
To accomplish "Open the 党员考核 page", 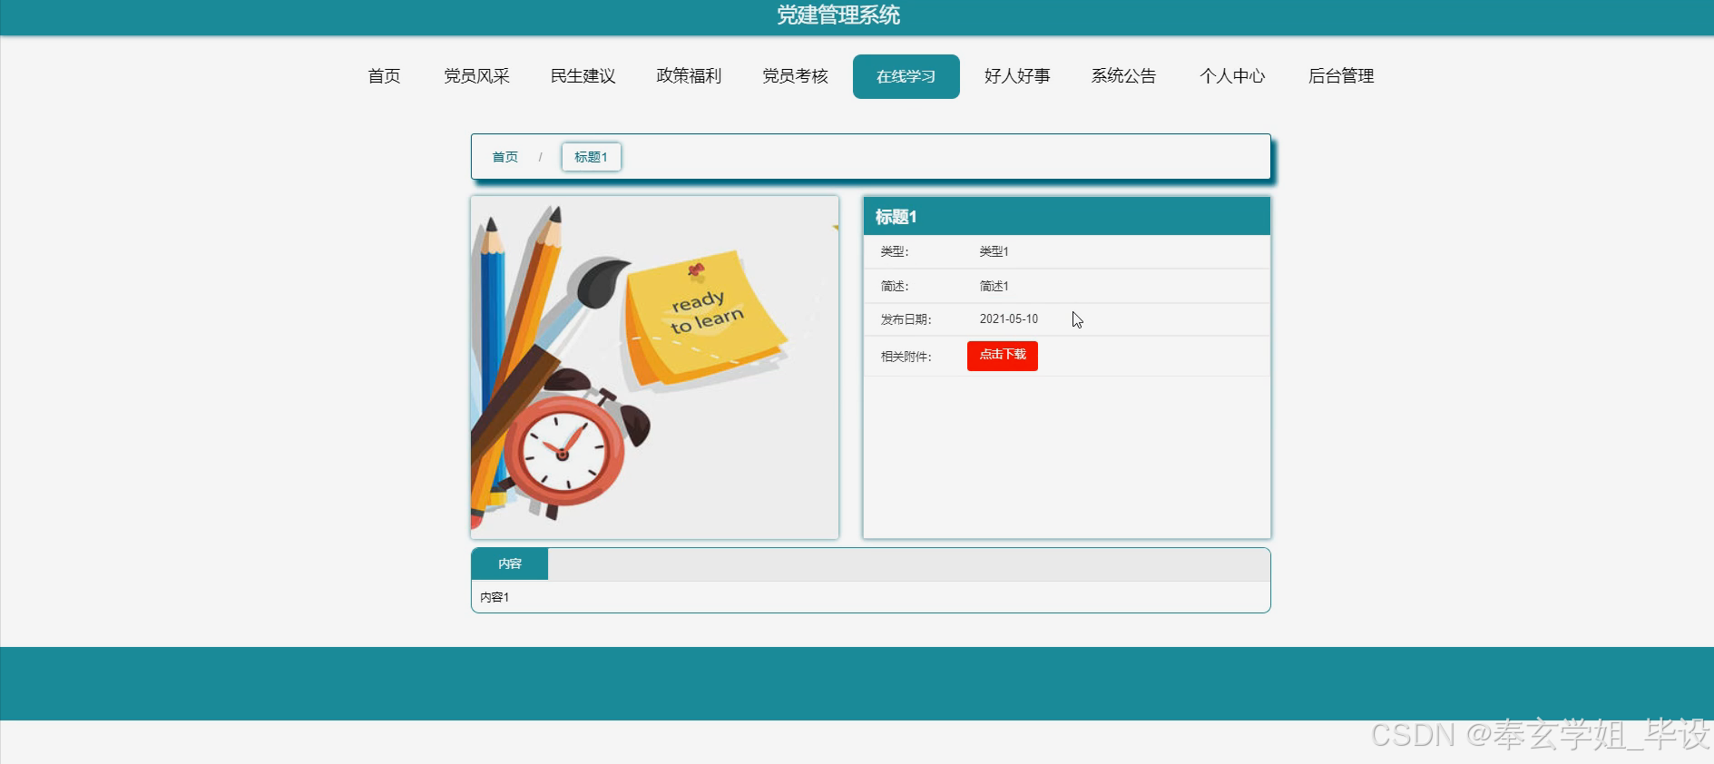I will [795, 76].
